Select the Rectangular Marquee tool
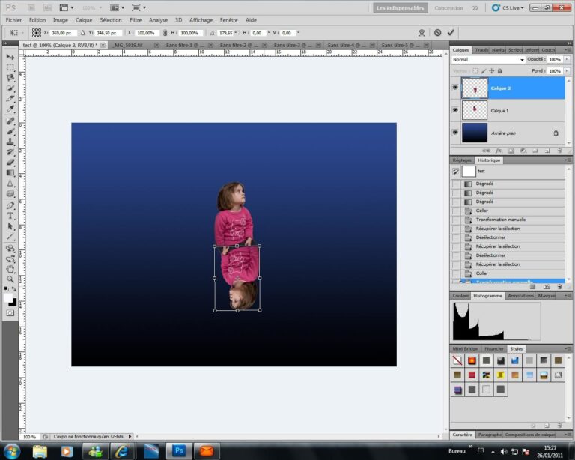The height and width of the screenshot is (460, 575). (x=10, y=67)
